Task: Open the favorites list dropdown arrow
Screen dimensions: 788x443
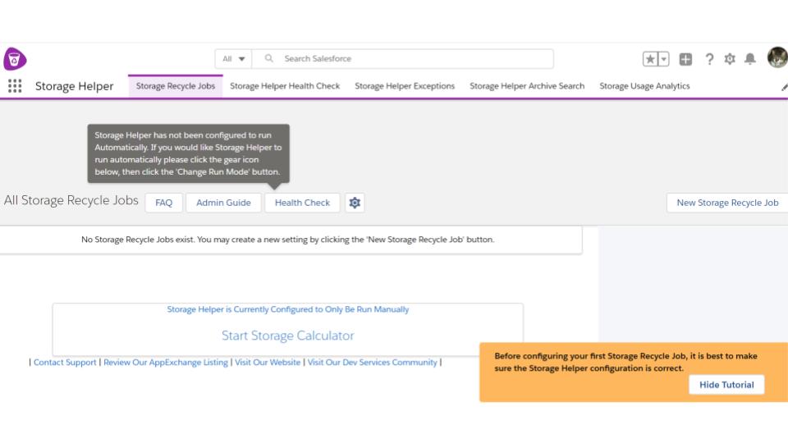Action: 663,59
